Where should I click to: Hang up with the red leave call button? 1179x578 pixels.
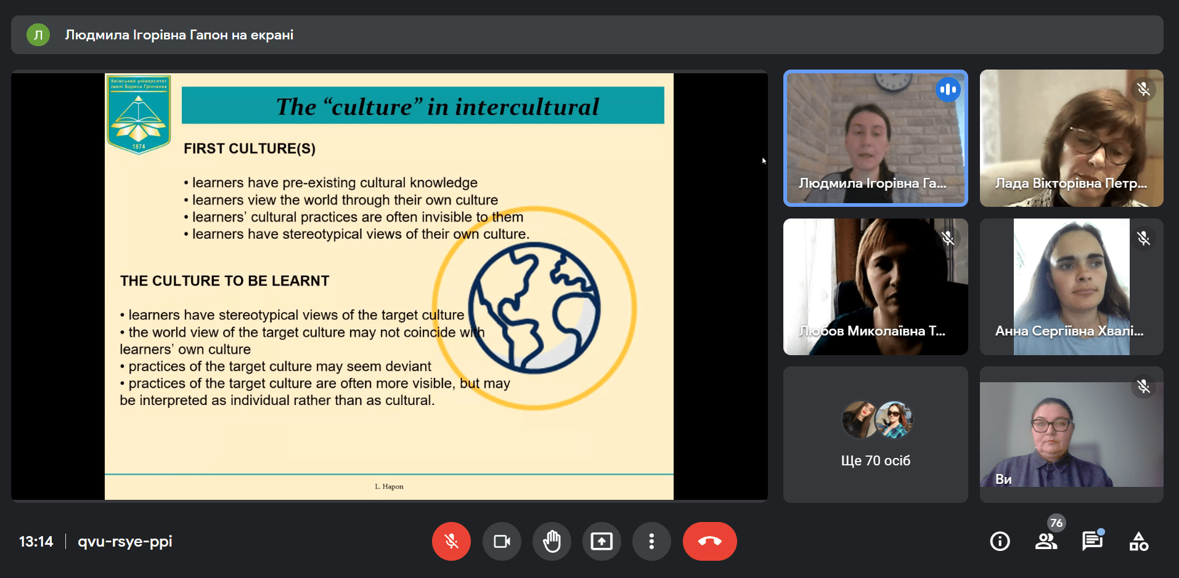coord(709,541)
